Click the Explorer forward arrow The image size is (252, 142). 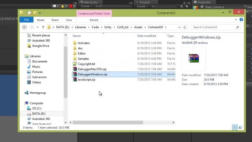pos(31,27)
